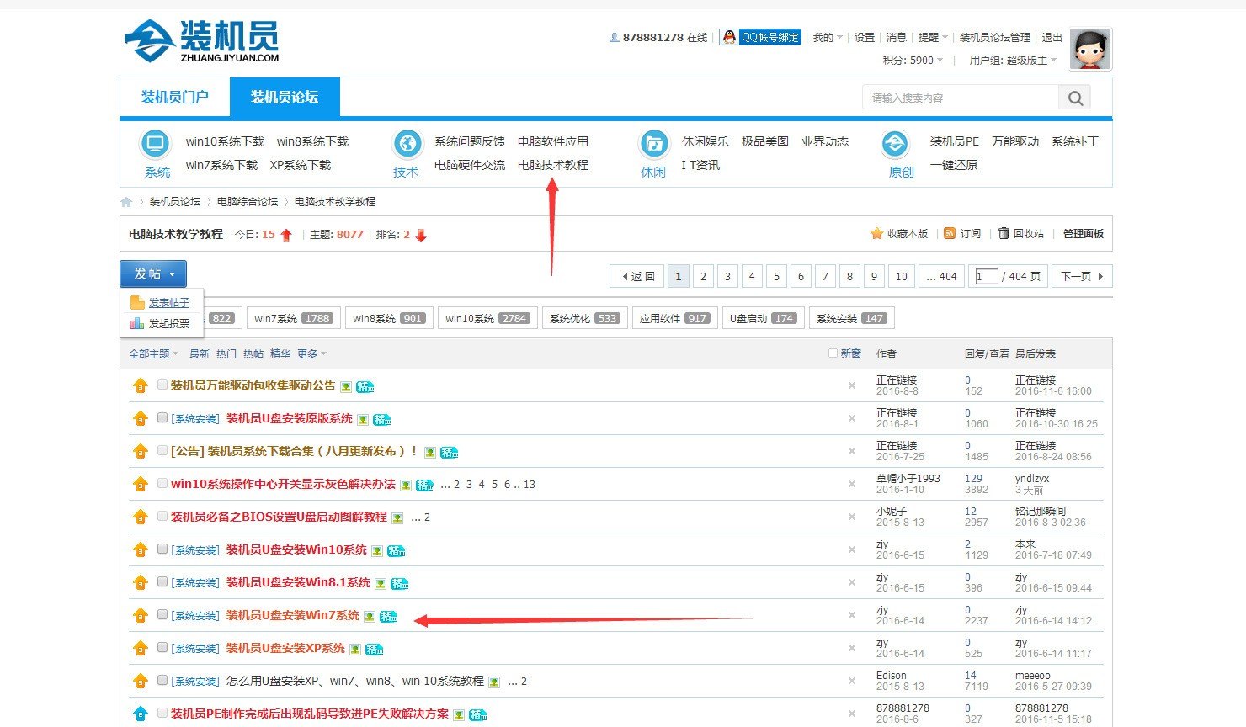Toggle the 新窗 checkbox
The image size is (1246, 727).
click(x=833, y=353)
